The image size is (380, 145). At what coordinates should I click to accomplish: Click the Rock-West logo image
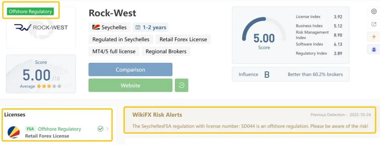[x=41, y=28]
